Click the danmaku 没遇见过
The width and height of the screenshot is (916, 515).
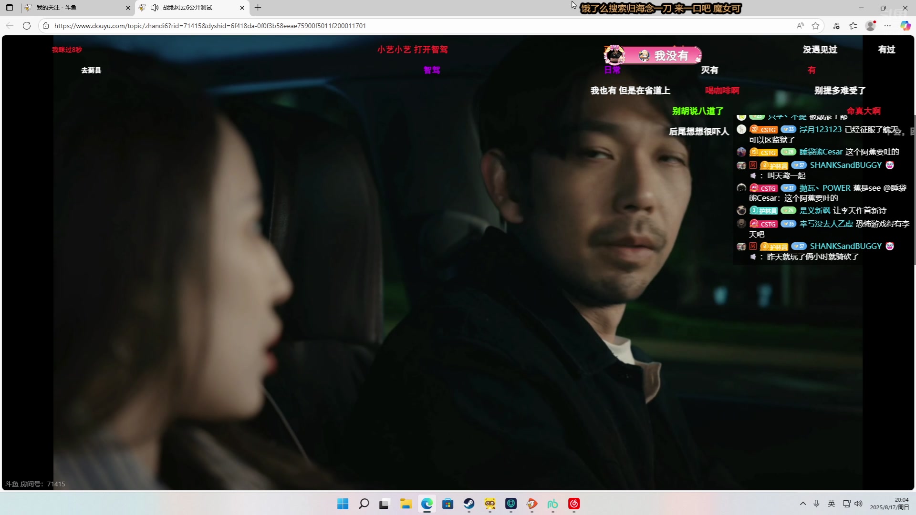click(820, 50)
